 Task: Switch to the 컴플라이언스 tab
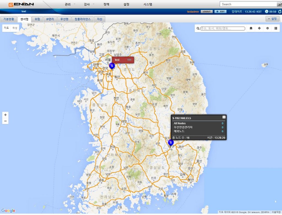(83, 19)
